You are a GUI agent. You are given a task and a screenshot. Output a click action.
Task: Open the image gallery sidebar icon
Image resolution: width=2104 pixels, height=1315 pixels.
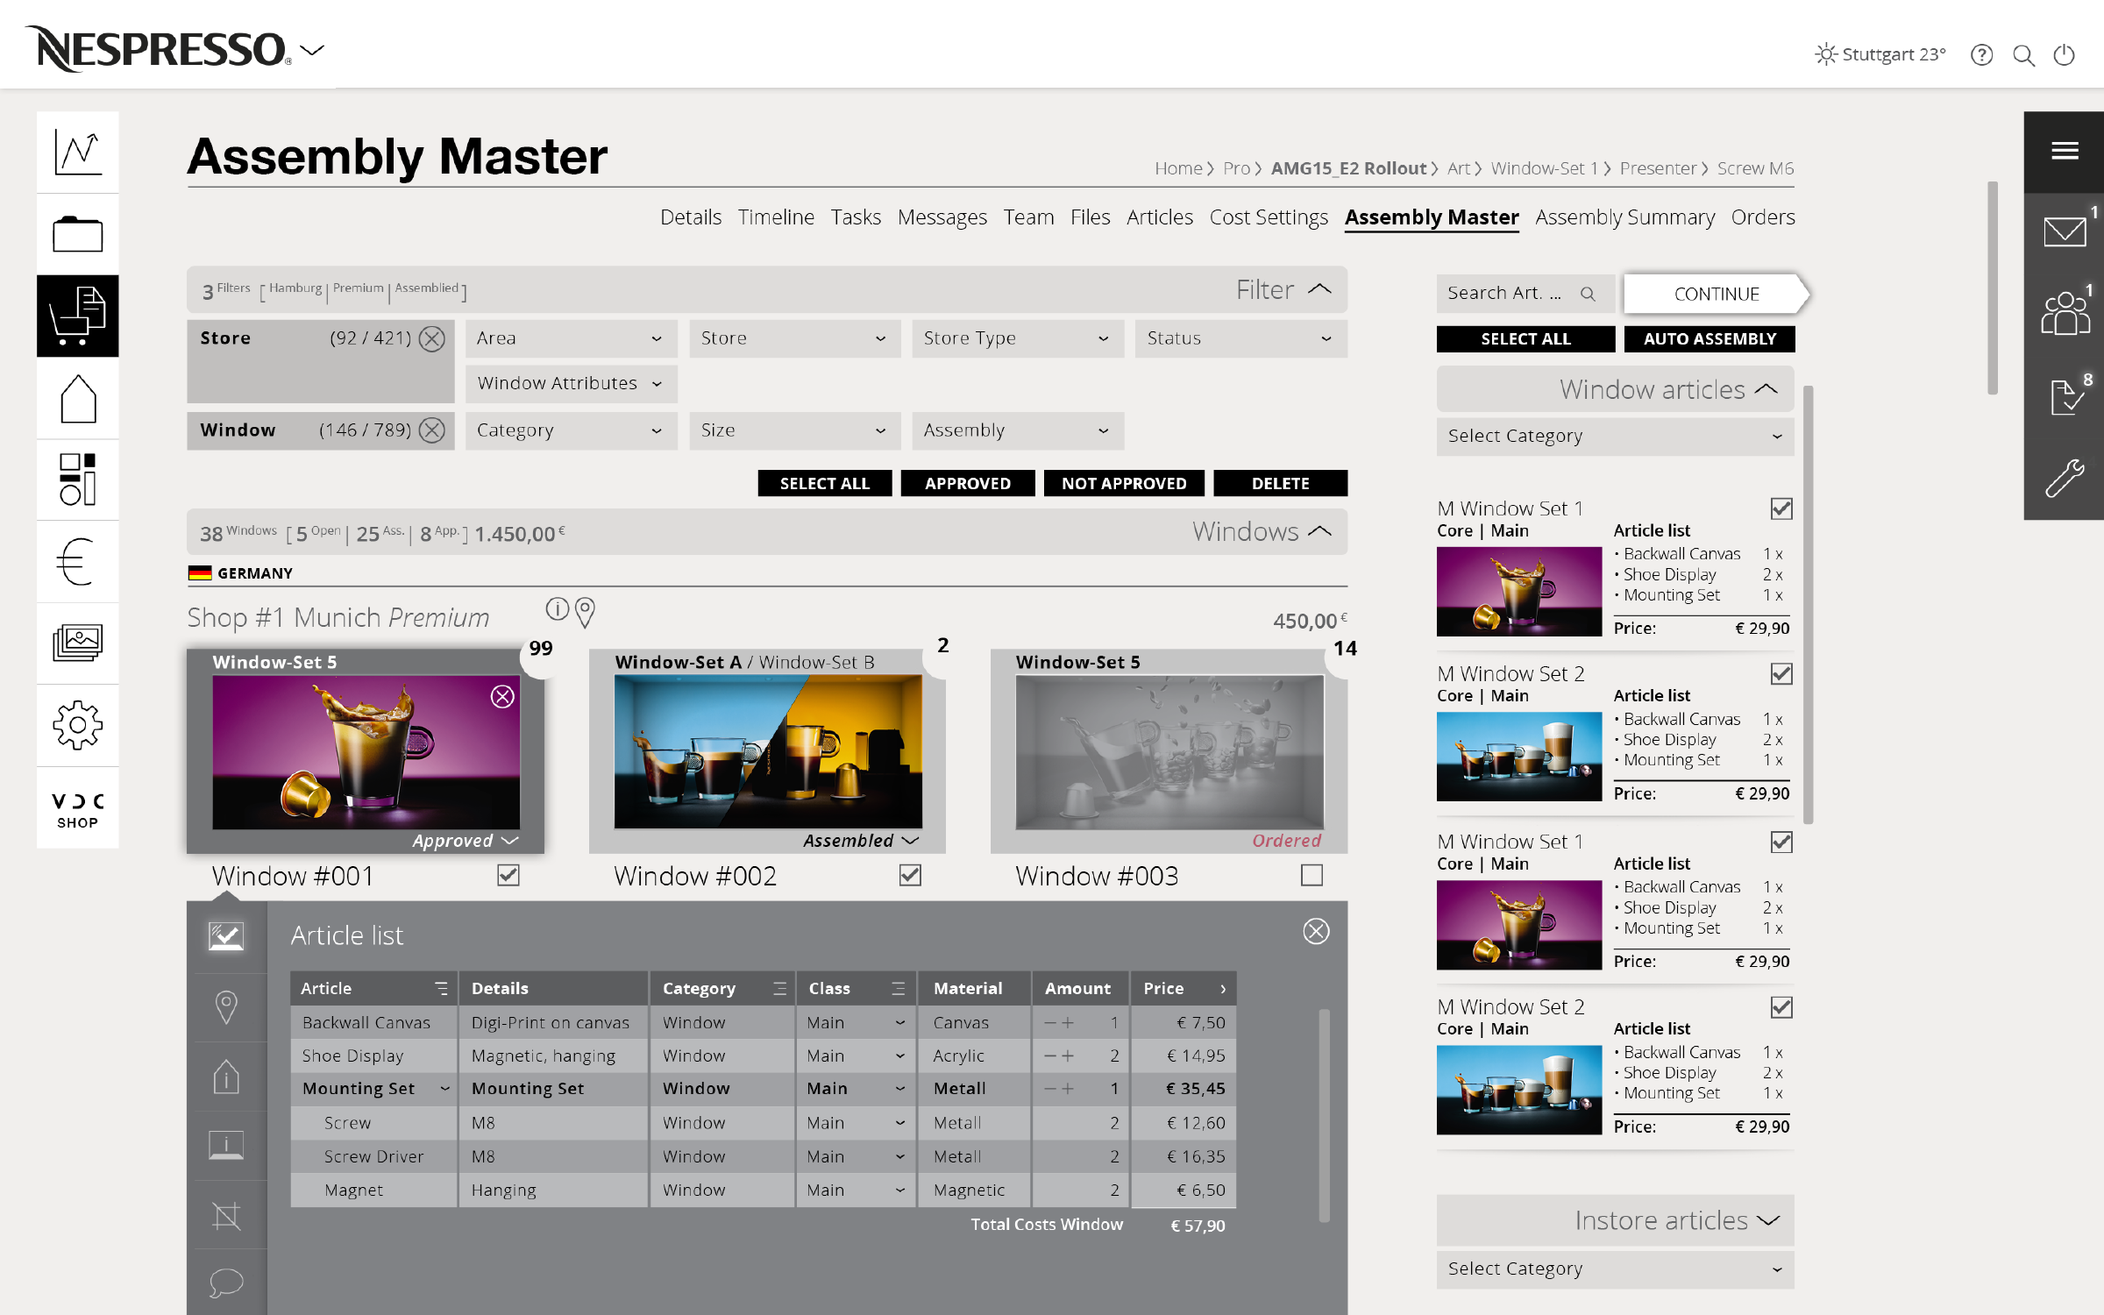[77, 643]
